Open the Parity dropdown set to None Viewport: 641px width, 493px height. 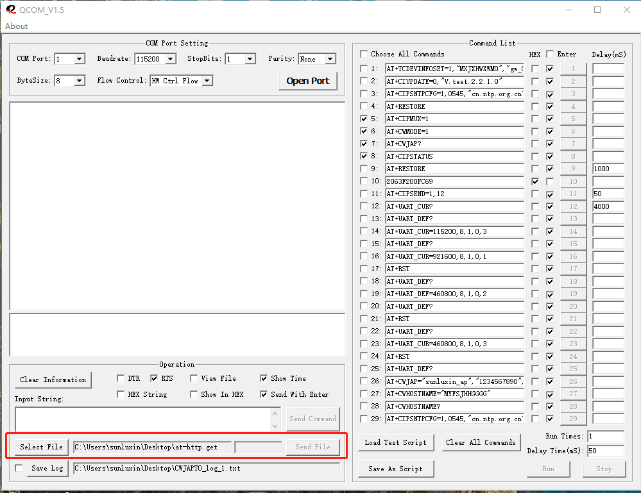pos(330,59)
